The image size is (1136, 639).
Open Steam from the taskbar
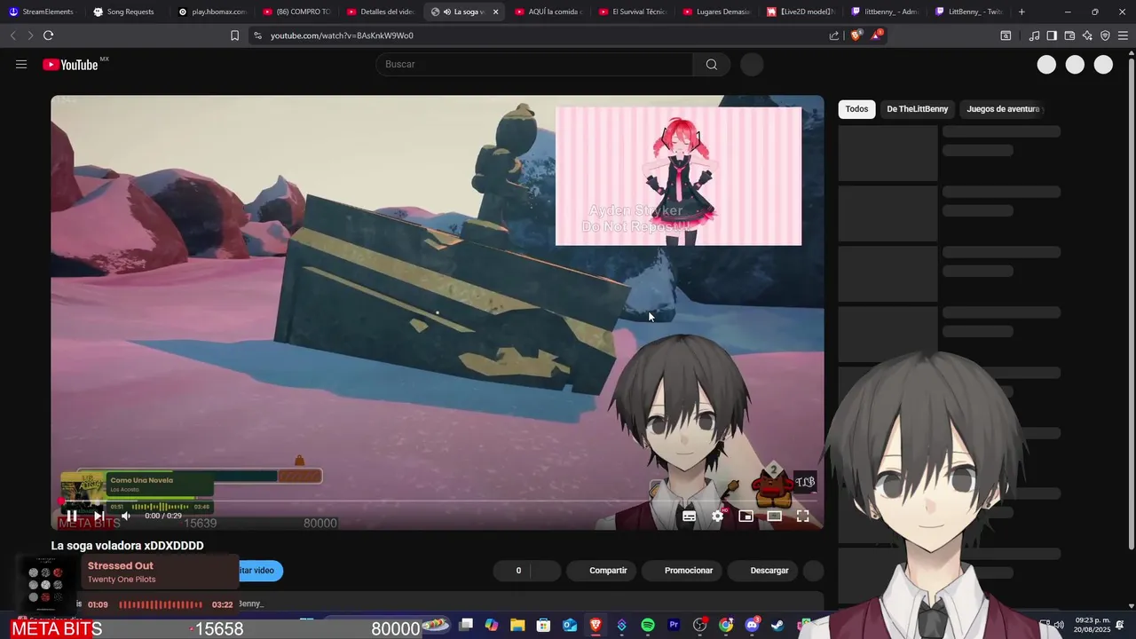777,626
